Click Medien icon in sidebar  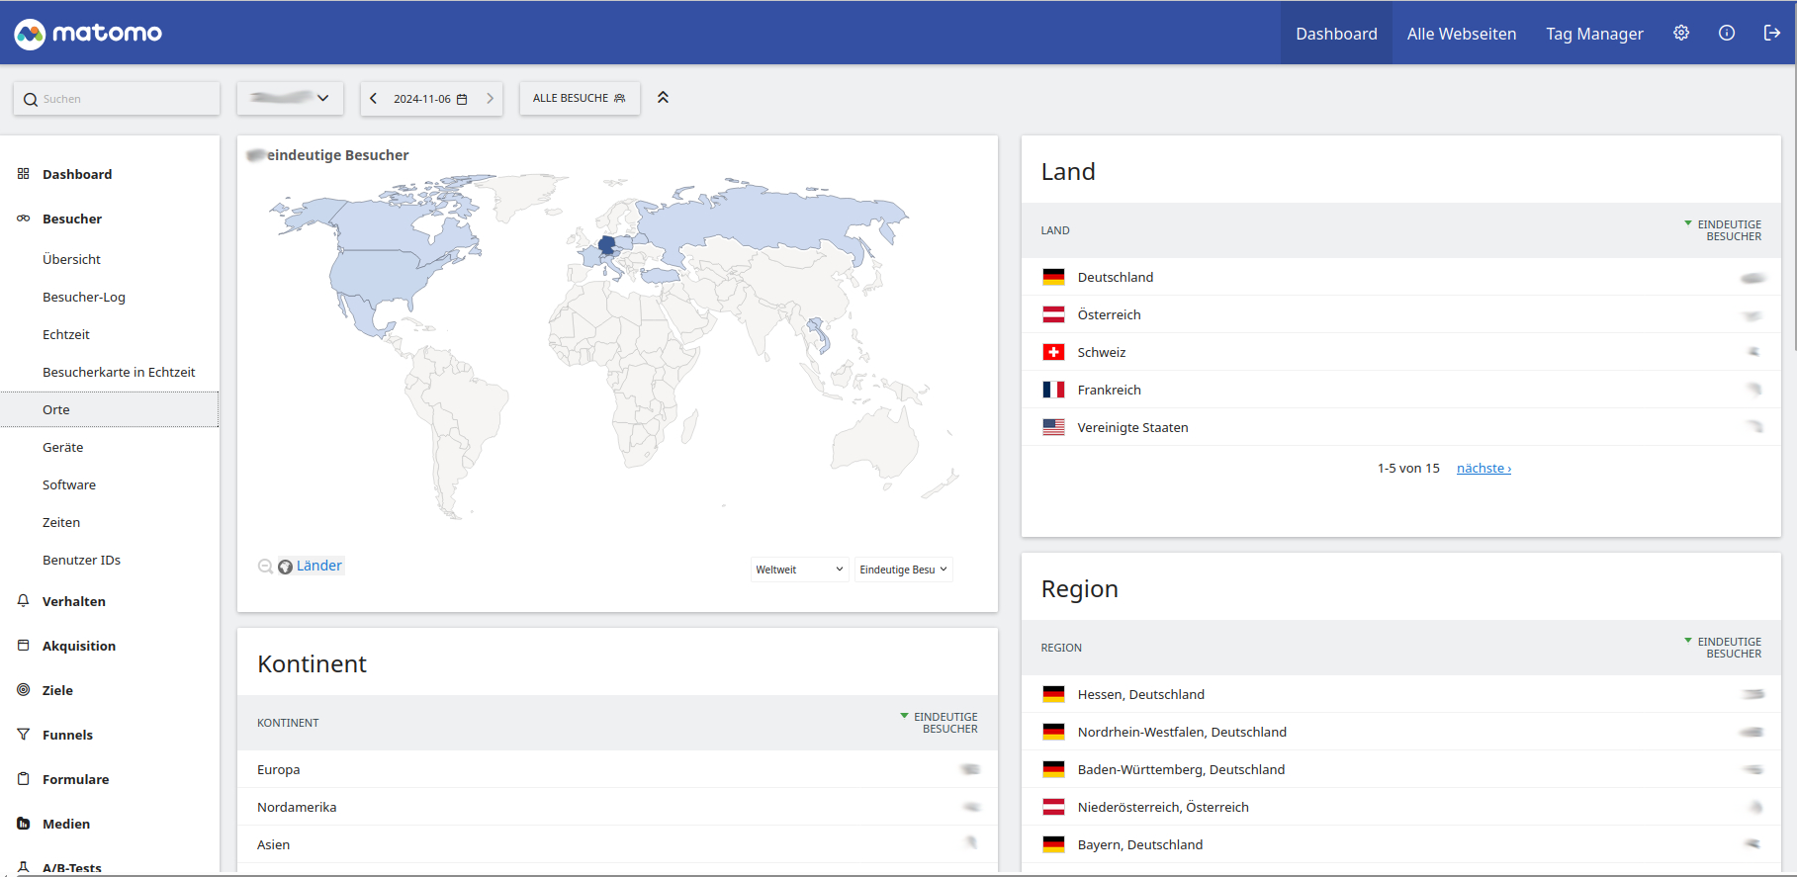coord(24,824)
